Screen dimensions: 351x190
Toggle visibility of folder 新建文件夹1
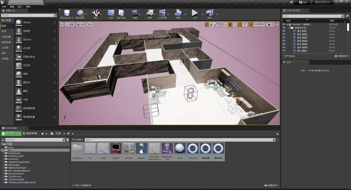pyautogui.click(x=284, y=28)
